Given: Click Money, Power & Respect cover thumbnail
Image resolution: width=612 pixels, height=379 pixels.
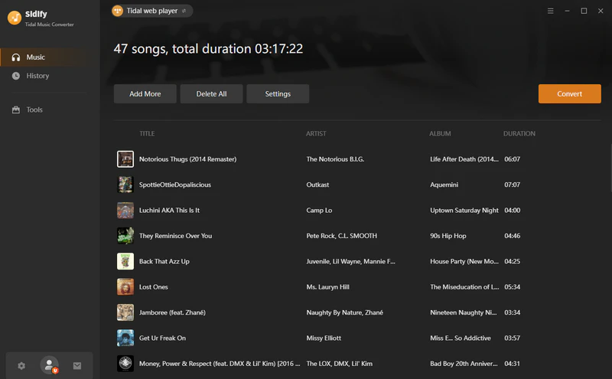Looking at the screenshot, I should coord(125,364).
